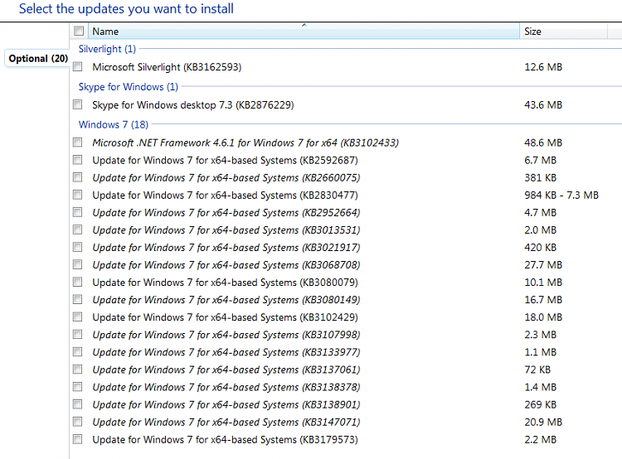Open the Optional (20) updates tab
The height and width of the screenshot is (459, 622).
[38, 59]
